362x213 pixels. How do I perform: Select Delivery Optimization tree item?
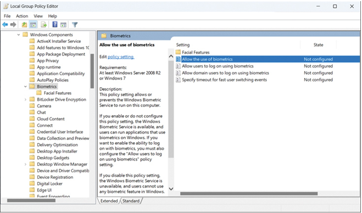pyautogui.click(x=57, y=145)
